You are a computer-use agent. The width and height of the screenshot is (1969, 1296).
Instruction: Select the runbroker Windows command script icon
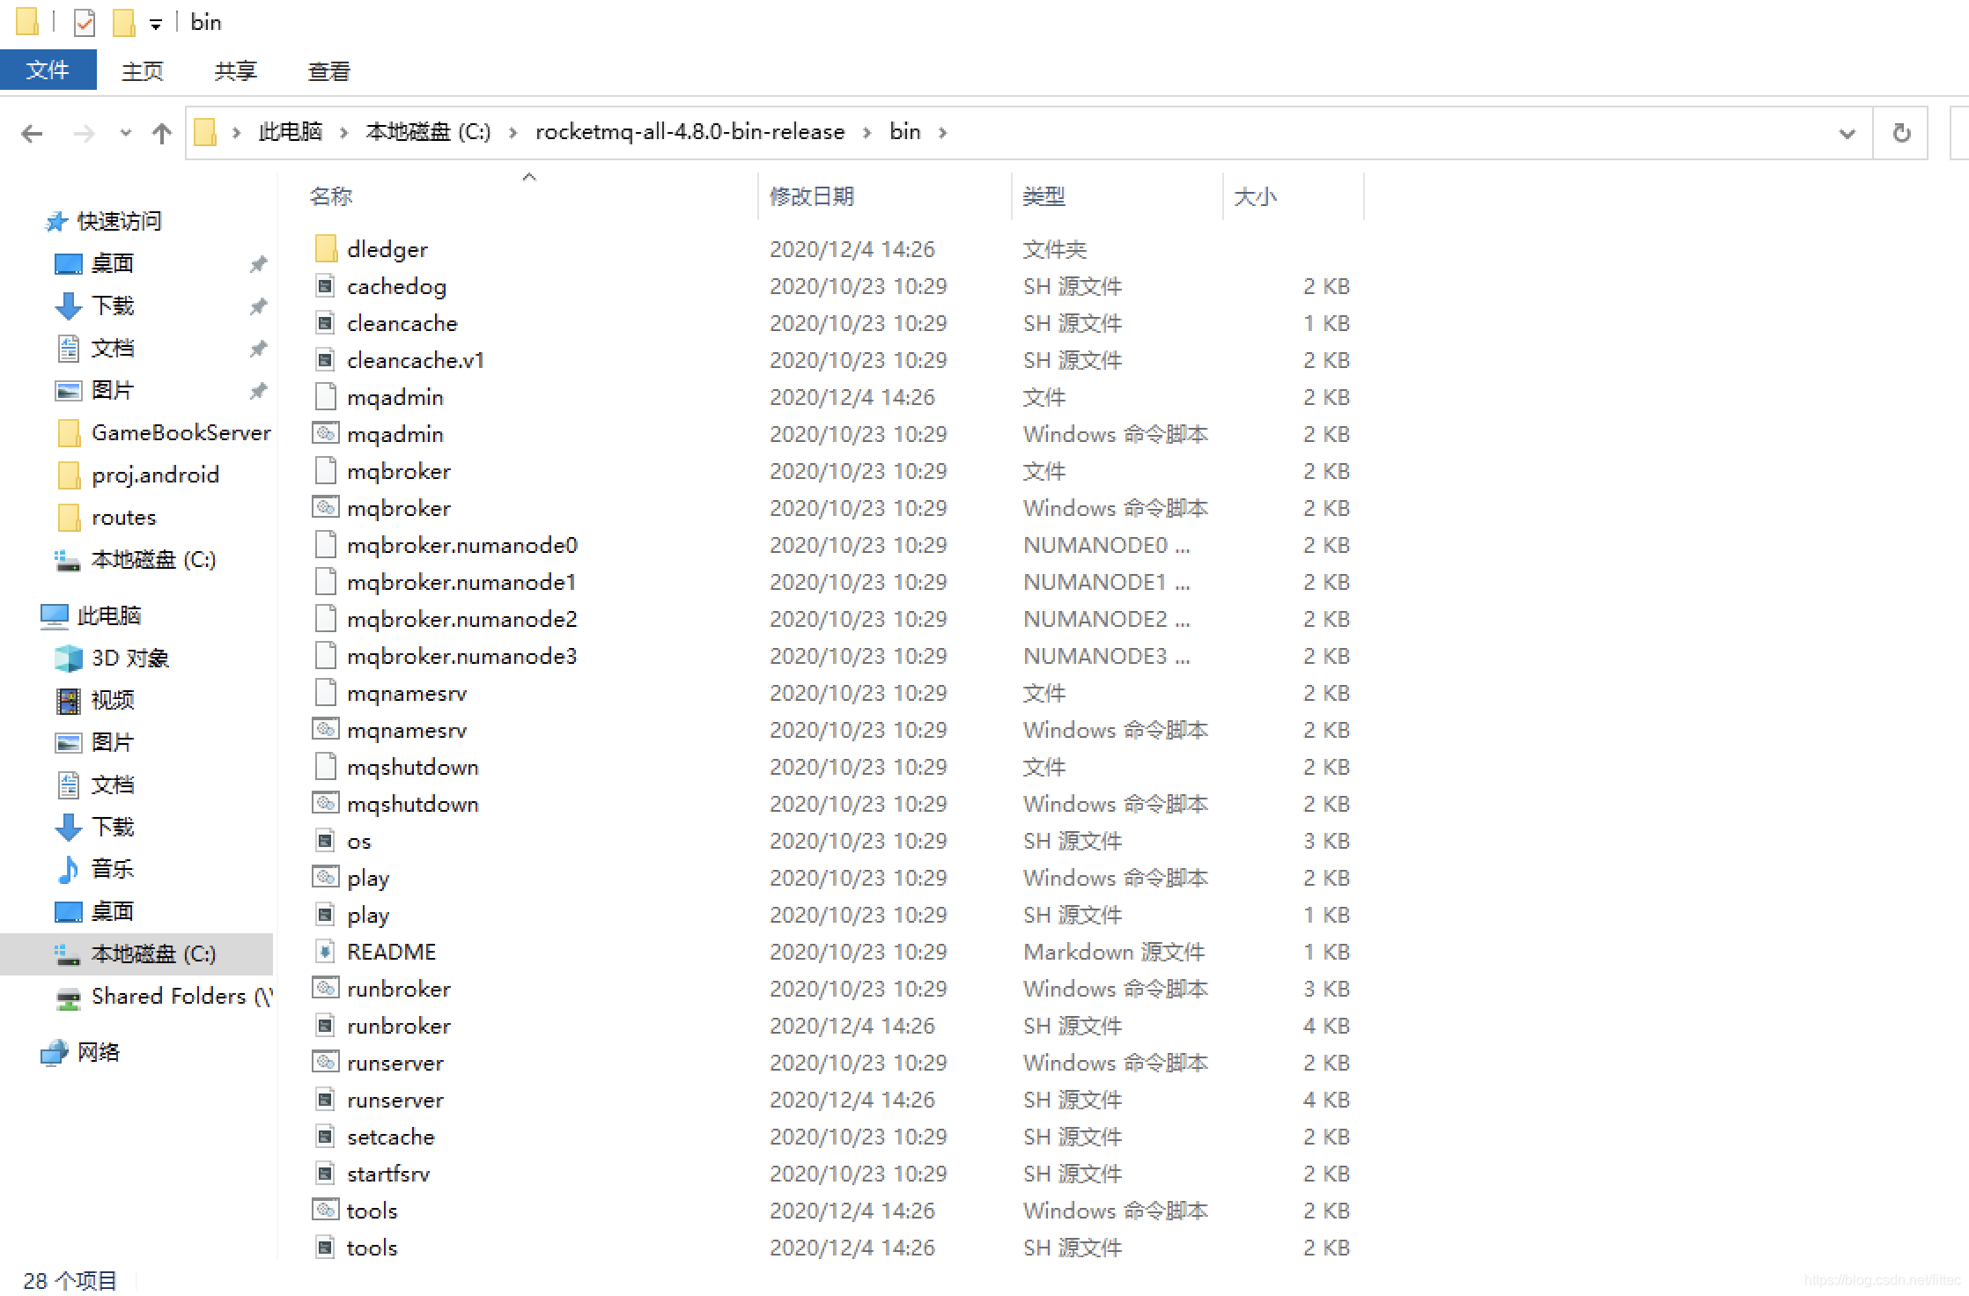click(x=326, y=989)
